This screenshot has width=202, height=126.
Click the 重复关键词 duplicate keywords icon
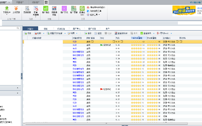[x=36, y=8]
